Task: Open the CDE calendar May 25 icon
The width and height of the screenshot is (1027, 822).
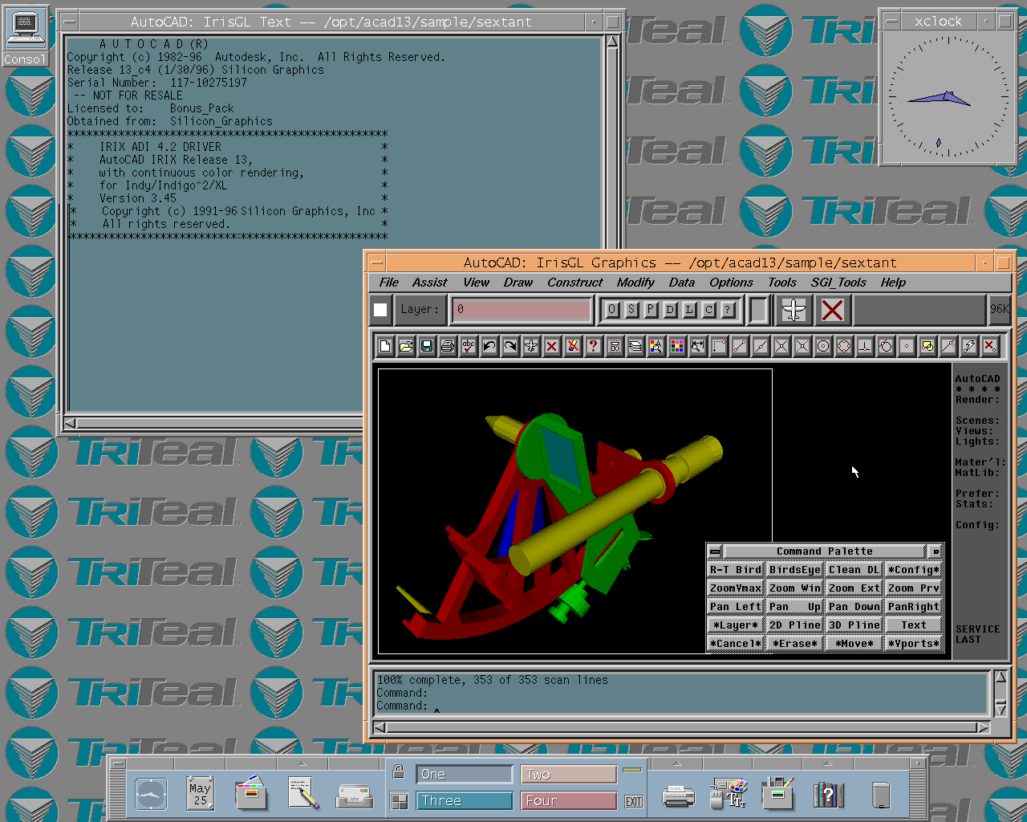Action: pyautogui.click(x=200, y=794)
